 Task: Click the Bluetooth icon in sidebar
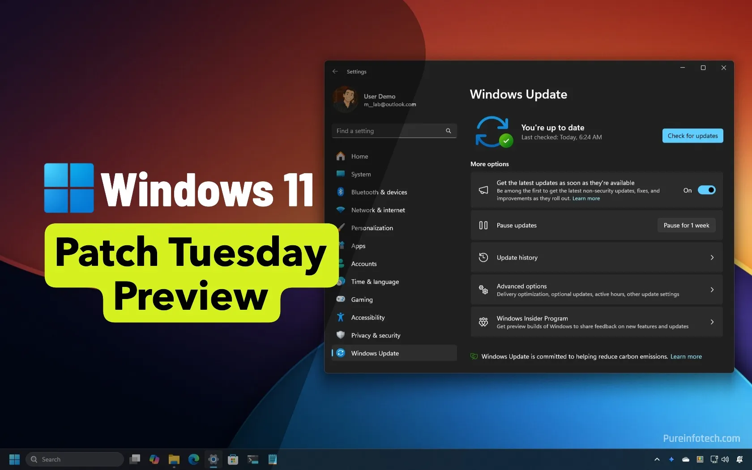tap(341, 192)
